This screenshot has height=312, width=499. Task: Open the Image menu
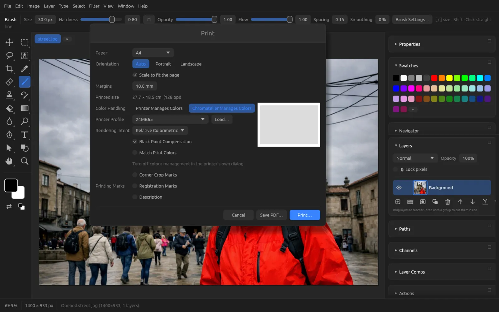point(33,6)
